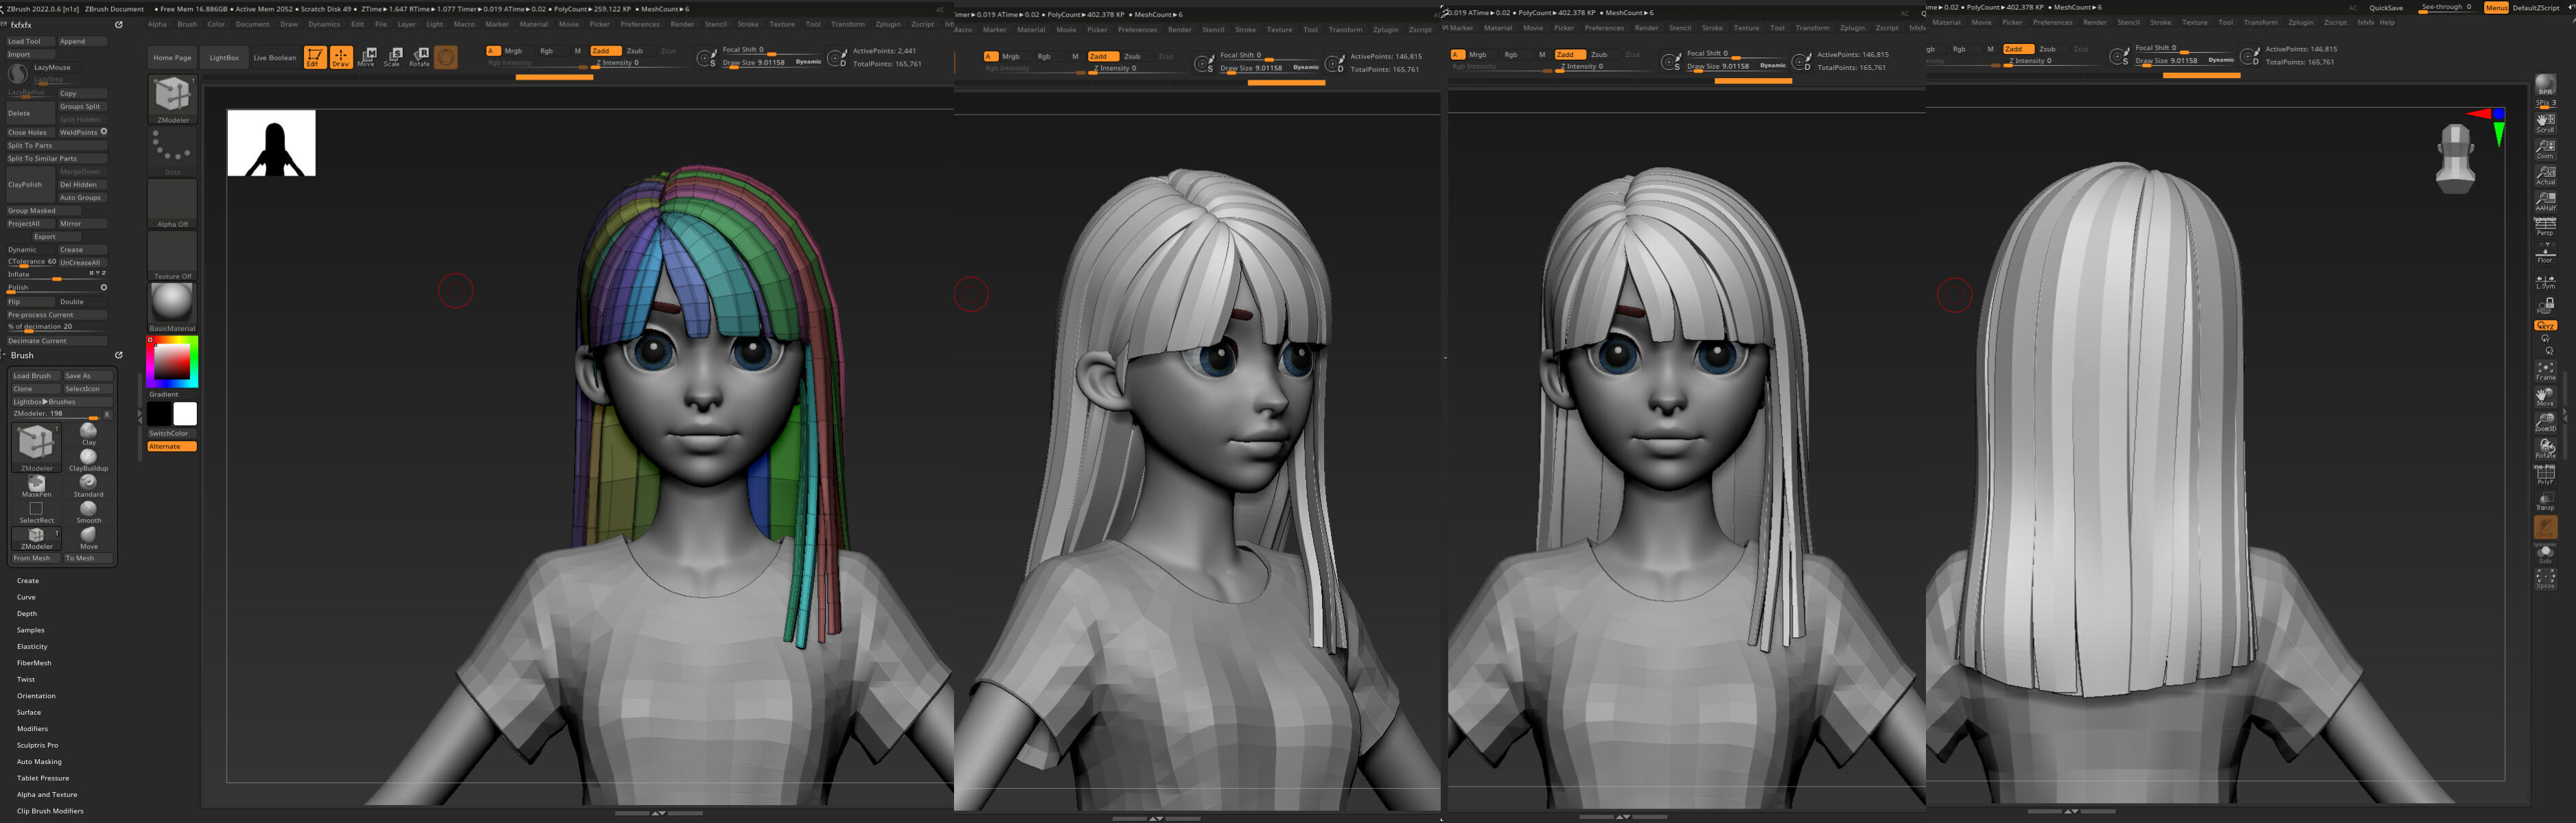
Task: Click the lock camera icon below L.Sym
Action: [2545, 305]
